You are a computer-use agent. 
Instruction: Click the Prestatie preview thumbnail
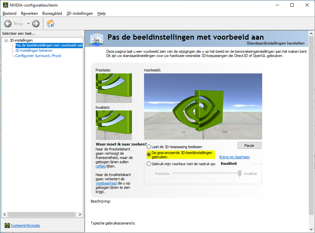114,88
